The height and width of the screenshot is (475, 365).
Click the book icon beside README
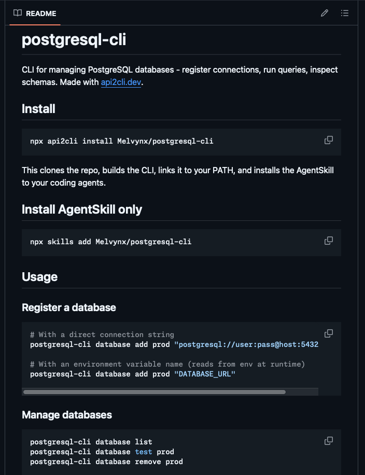click(18, 13)
